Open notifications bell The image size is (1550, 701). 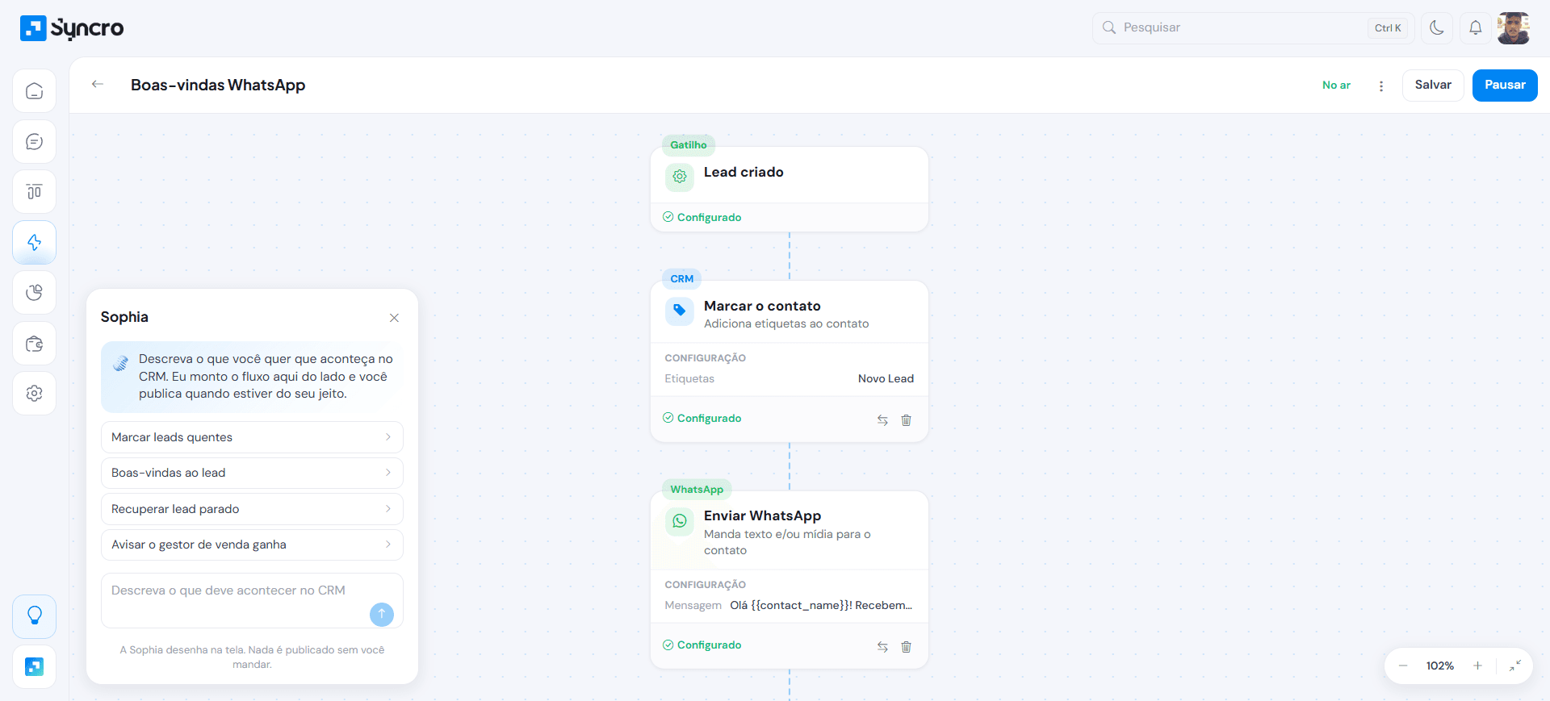tap(1475, 28)
